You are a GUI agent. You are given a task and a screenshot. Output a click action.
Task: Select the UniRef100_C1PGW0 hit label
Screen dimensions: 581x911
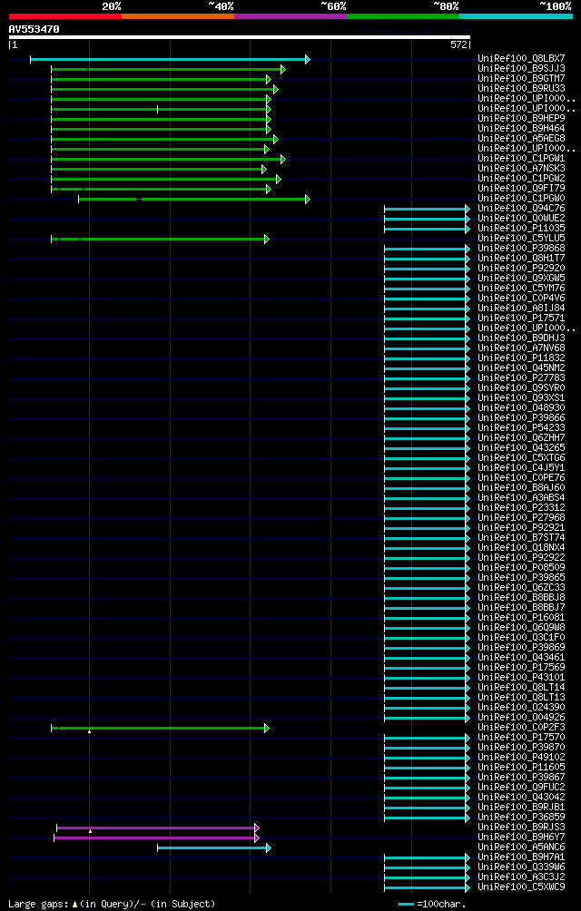pos(521,198)
